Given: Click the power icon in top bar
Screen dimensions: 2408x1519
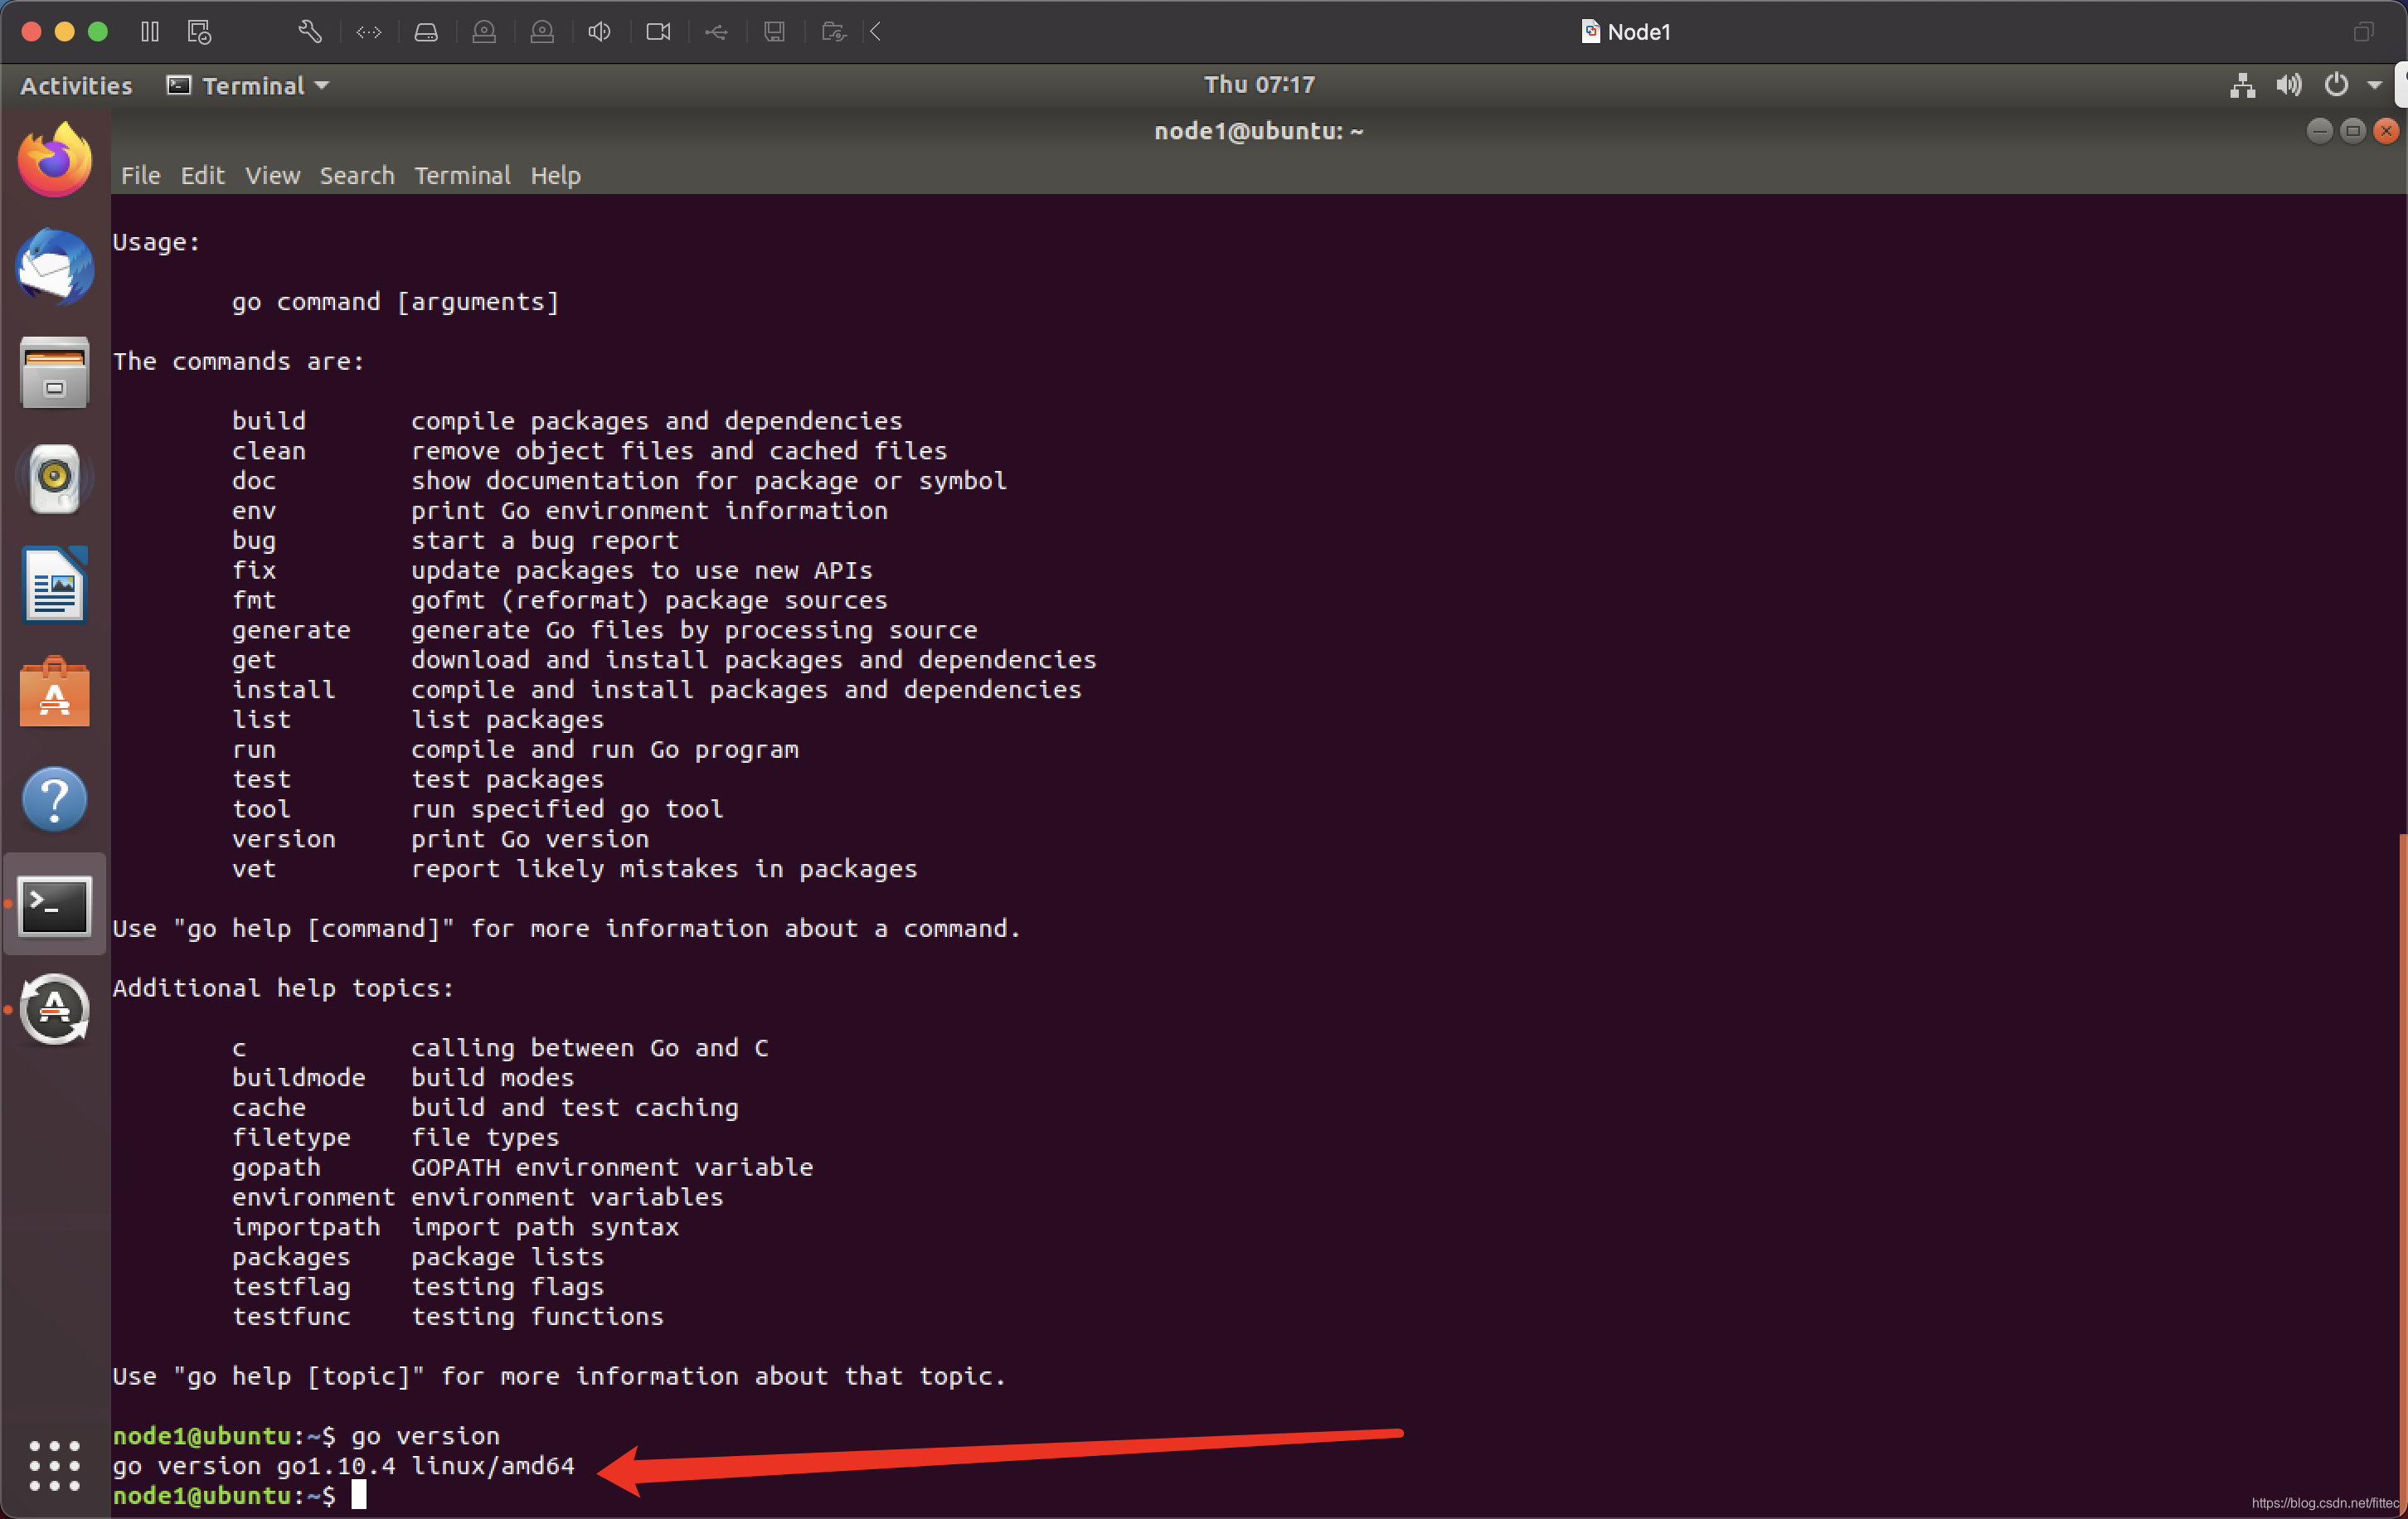Looking at the screenshot, I should tap(2336, 85).
